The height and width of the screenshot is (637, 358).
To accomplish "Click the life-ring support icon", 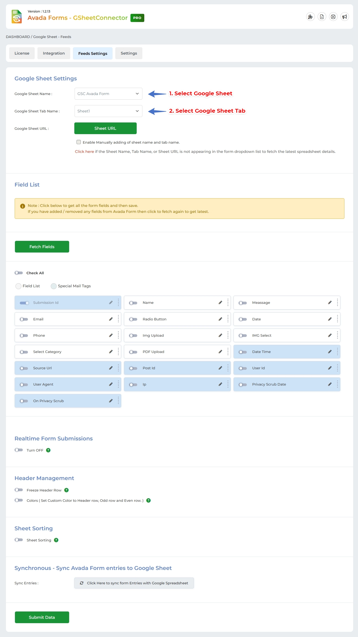I will [333, 17].
